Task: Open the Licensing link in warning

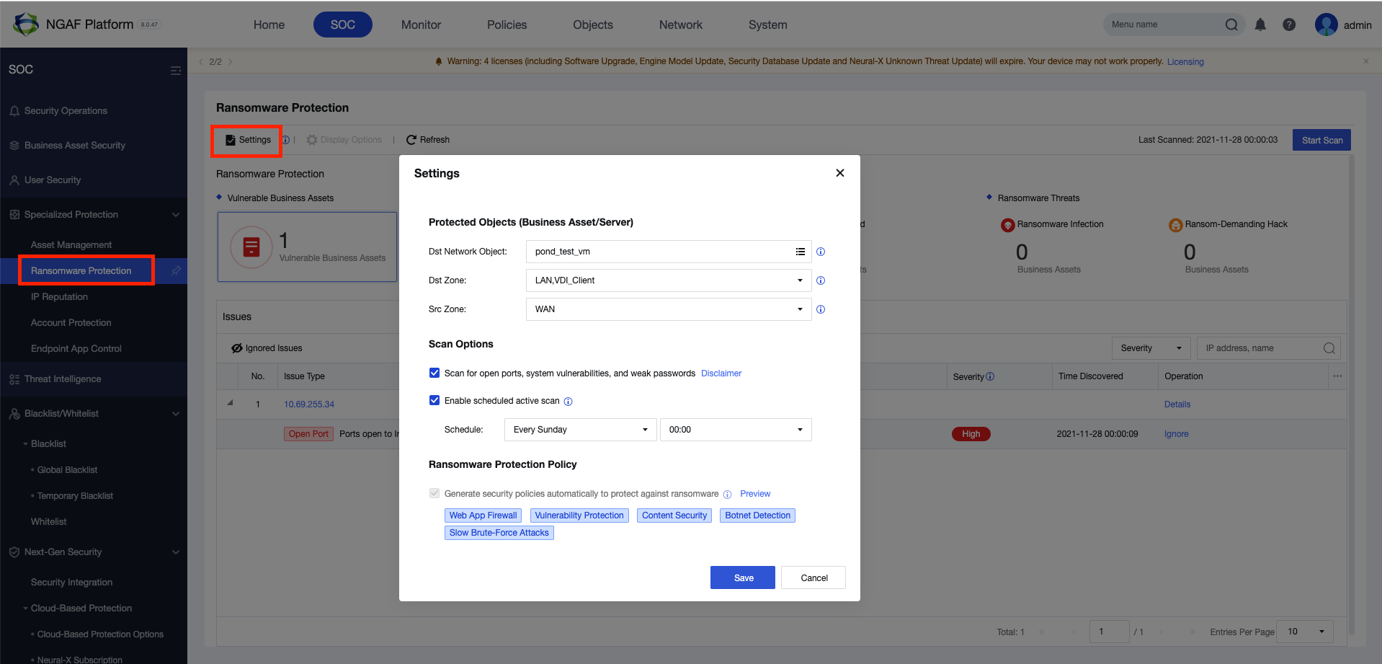Action: (1185, 62)
